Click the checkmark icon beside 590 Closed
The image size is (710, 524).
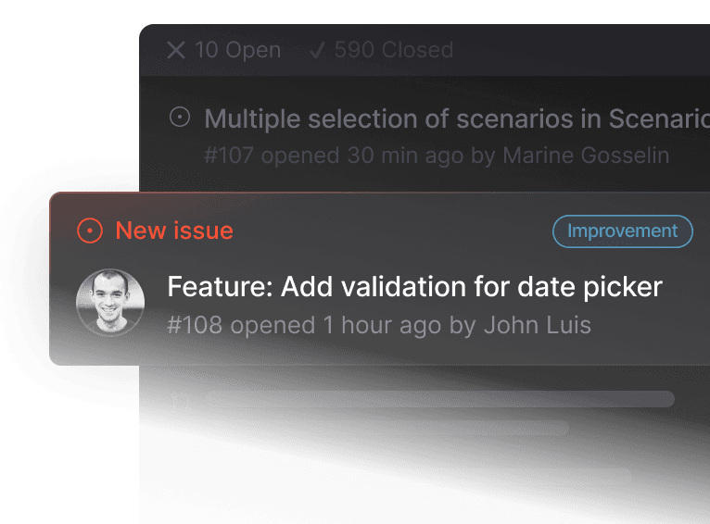[317, 50]
